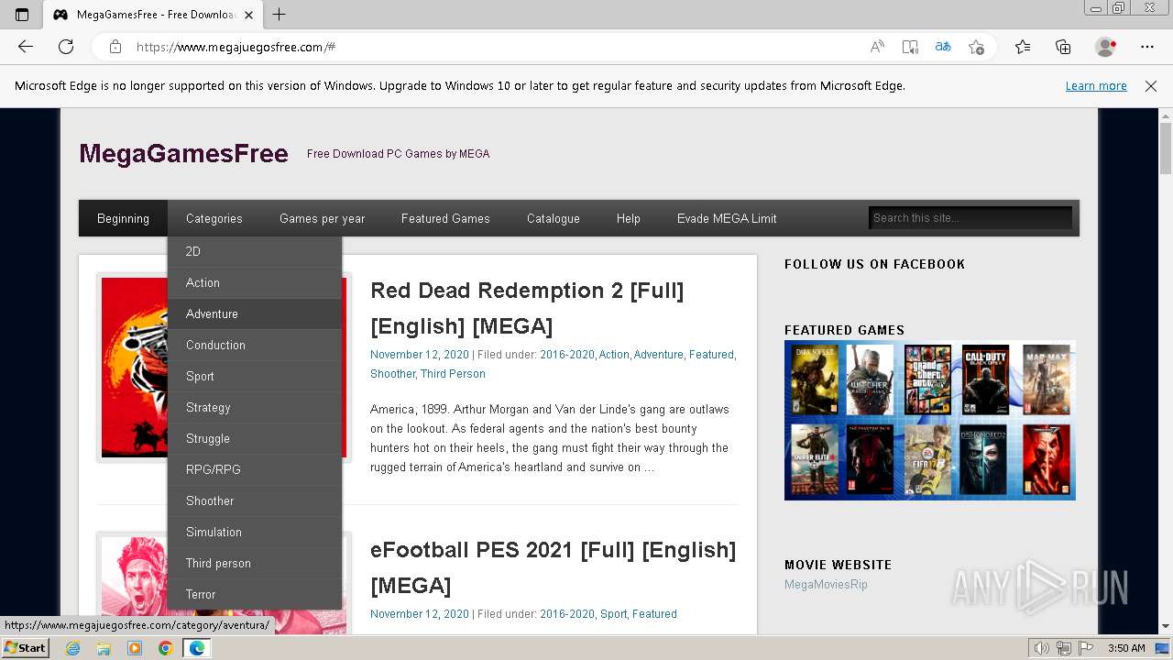Show the clock at 3:50 AM
The image size is (1173, 660).
click(1126, 648)
